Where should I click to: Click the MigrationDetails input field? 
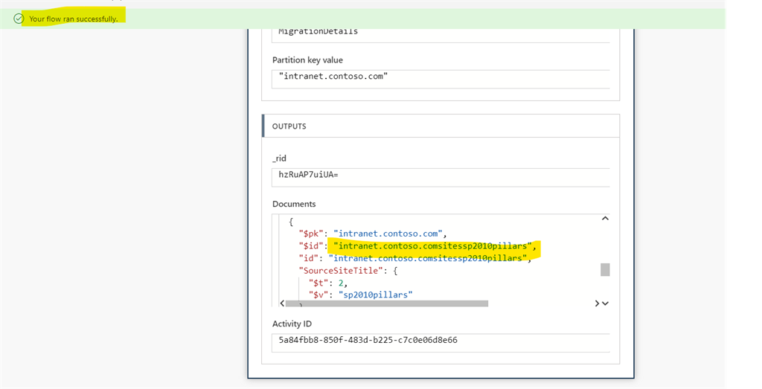(x=441, y=31)
